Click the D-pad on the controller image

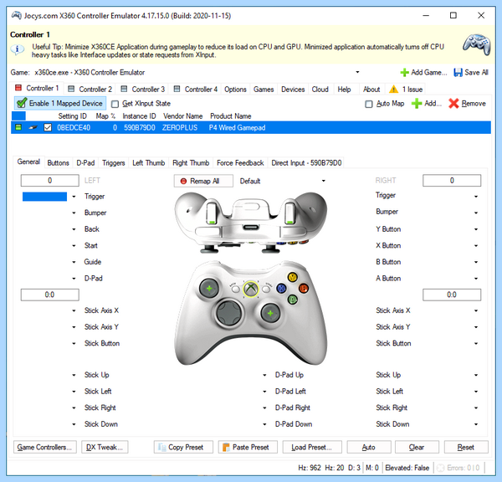[228, 313]
